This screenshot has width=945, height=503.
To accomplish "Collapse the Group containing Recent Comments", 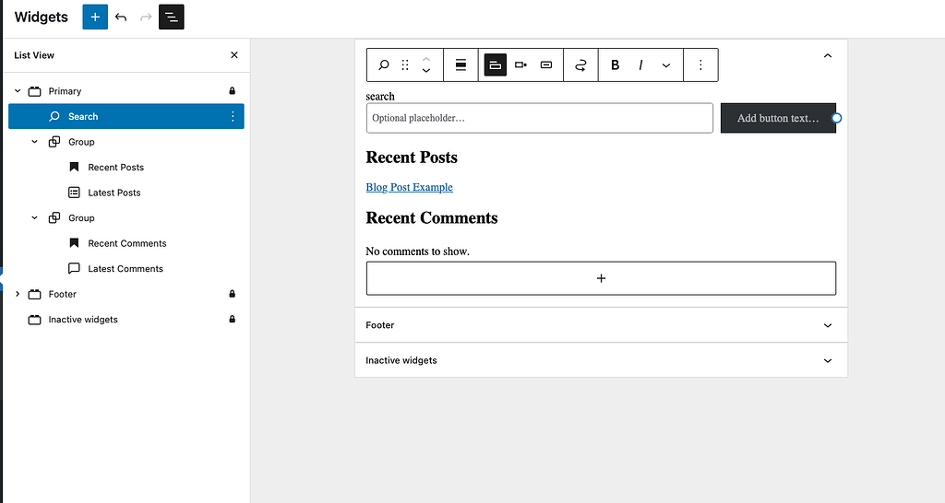I will (x=34, y=217).
